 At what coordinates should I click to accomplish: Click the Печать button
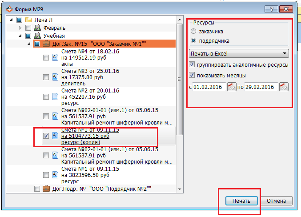click(x=241, y=201)
